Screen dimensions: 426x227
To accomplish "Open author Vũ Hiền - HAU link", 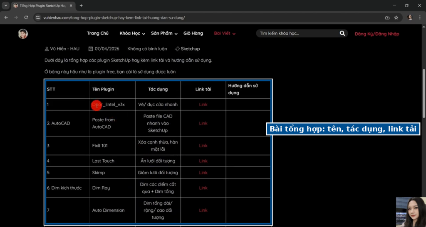I will [x=64, y=49].
